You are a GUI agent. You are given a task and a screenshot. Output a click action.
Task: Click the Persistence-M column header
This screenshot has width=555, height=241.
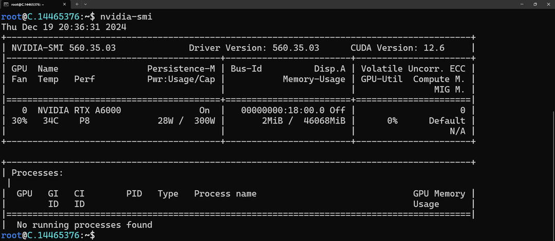tap(181, 69)
